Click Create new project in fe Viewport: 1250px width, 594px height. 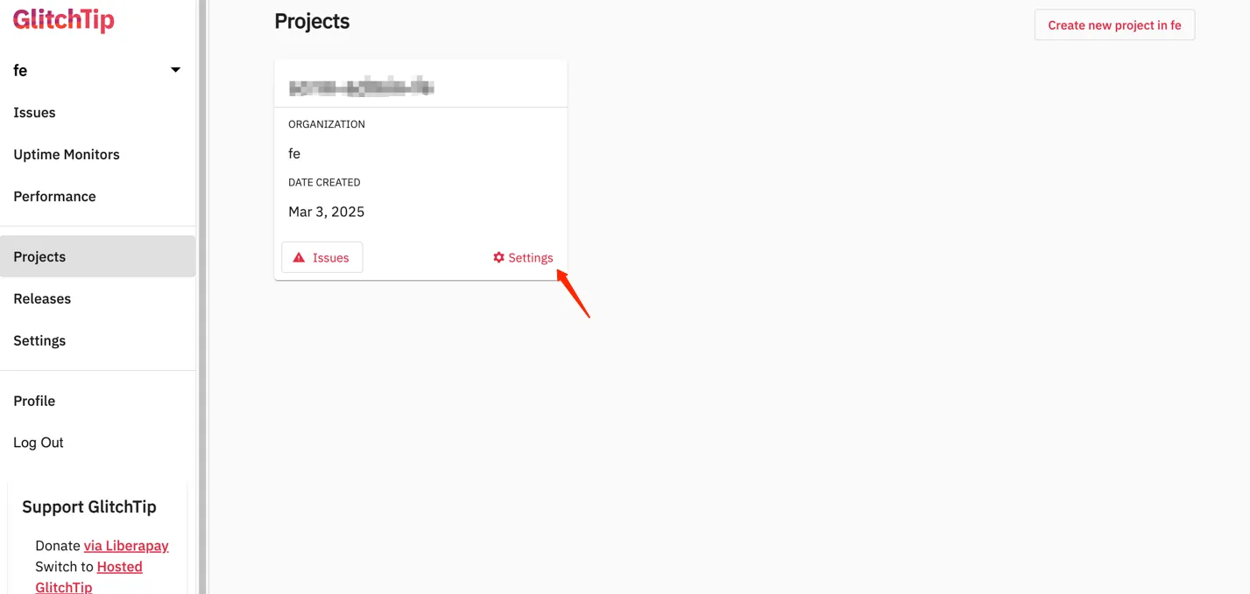(x=1114, y=24)
